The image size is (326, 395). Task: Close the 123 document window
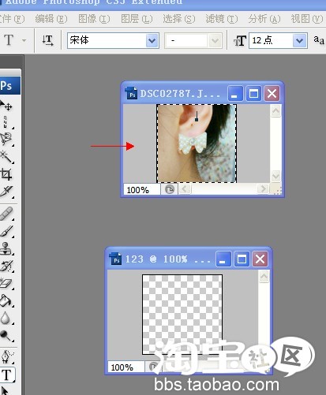click(x=260, y=259)
